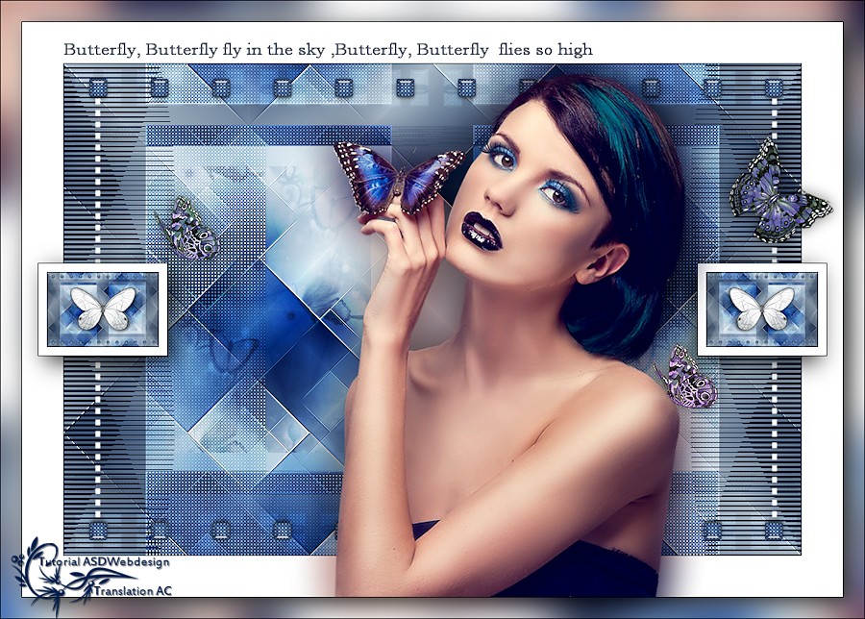Click the woman's dark glossy lips
Viewport: 865px width, 619px height.
click(479, 232)
